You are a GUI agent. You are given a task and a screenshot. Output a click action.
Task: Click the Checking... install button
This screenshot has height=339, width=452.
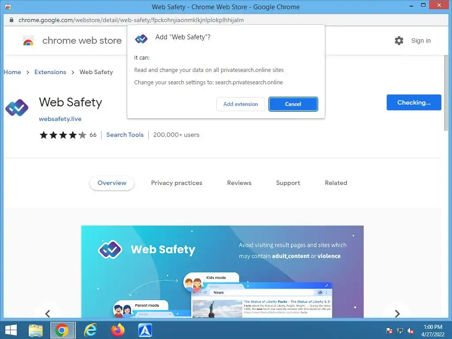[414, 102]
